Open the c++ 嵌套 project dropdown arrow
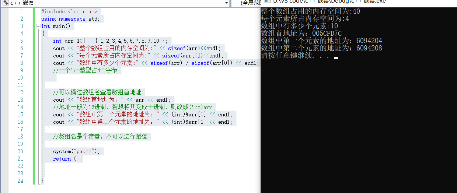The image size is (457, 193). point(226,3)
